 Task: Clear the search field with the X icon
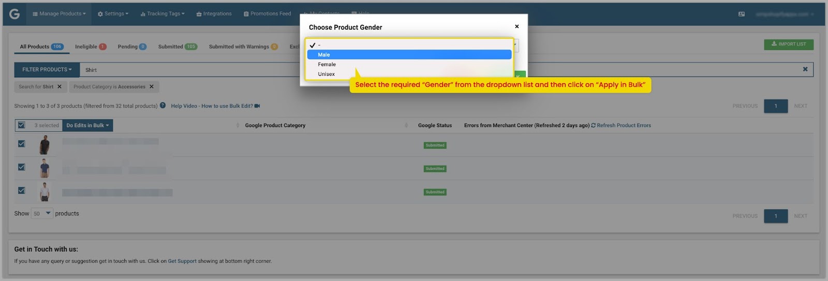(x=805, y=69)
